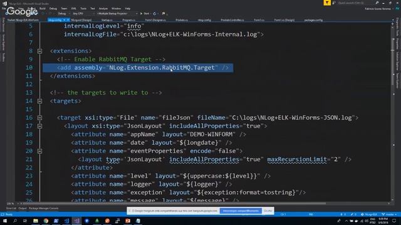Open the Build menu
This screenshot has height=225, width=401.
43,8
